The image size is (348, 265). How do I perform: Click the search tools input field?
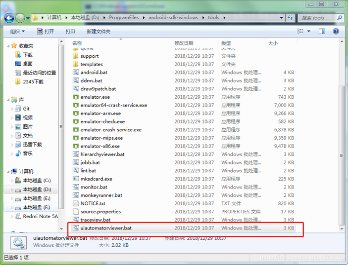317,18
